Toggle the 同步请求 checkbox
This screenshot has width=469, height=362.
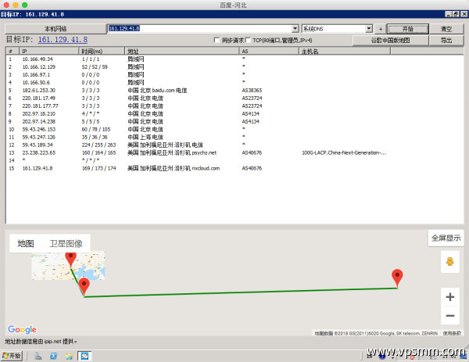pos(217,40)
